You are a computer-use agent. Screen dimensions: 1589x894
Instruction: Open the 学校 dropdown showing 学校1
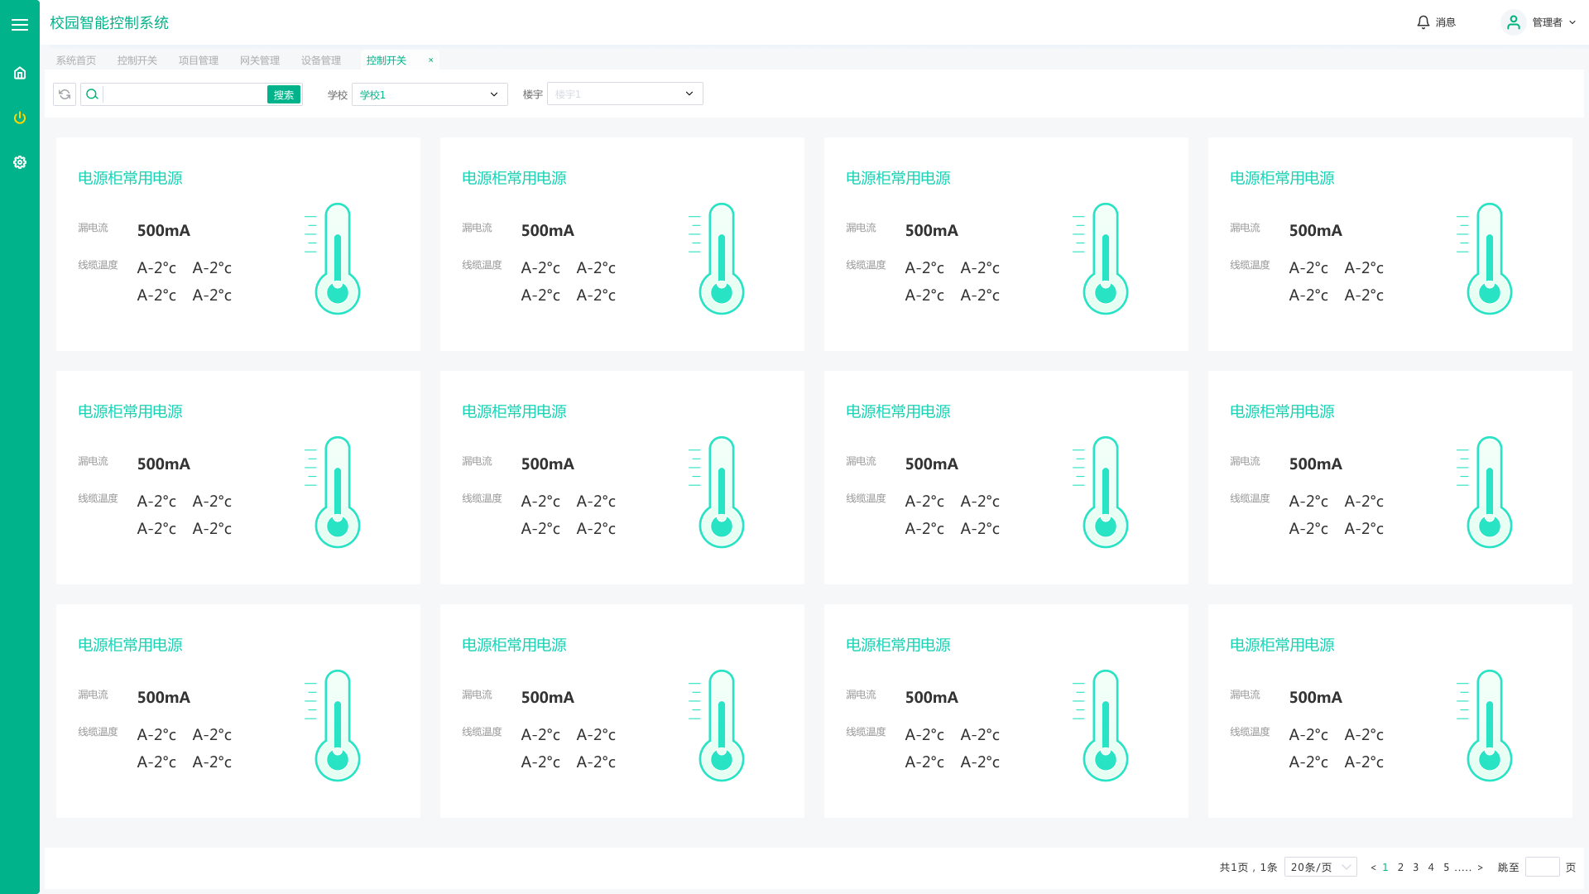pos(430,94)
